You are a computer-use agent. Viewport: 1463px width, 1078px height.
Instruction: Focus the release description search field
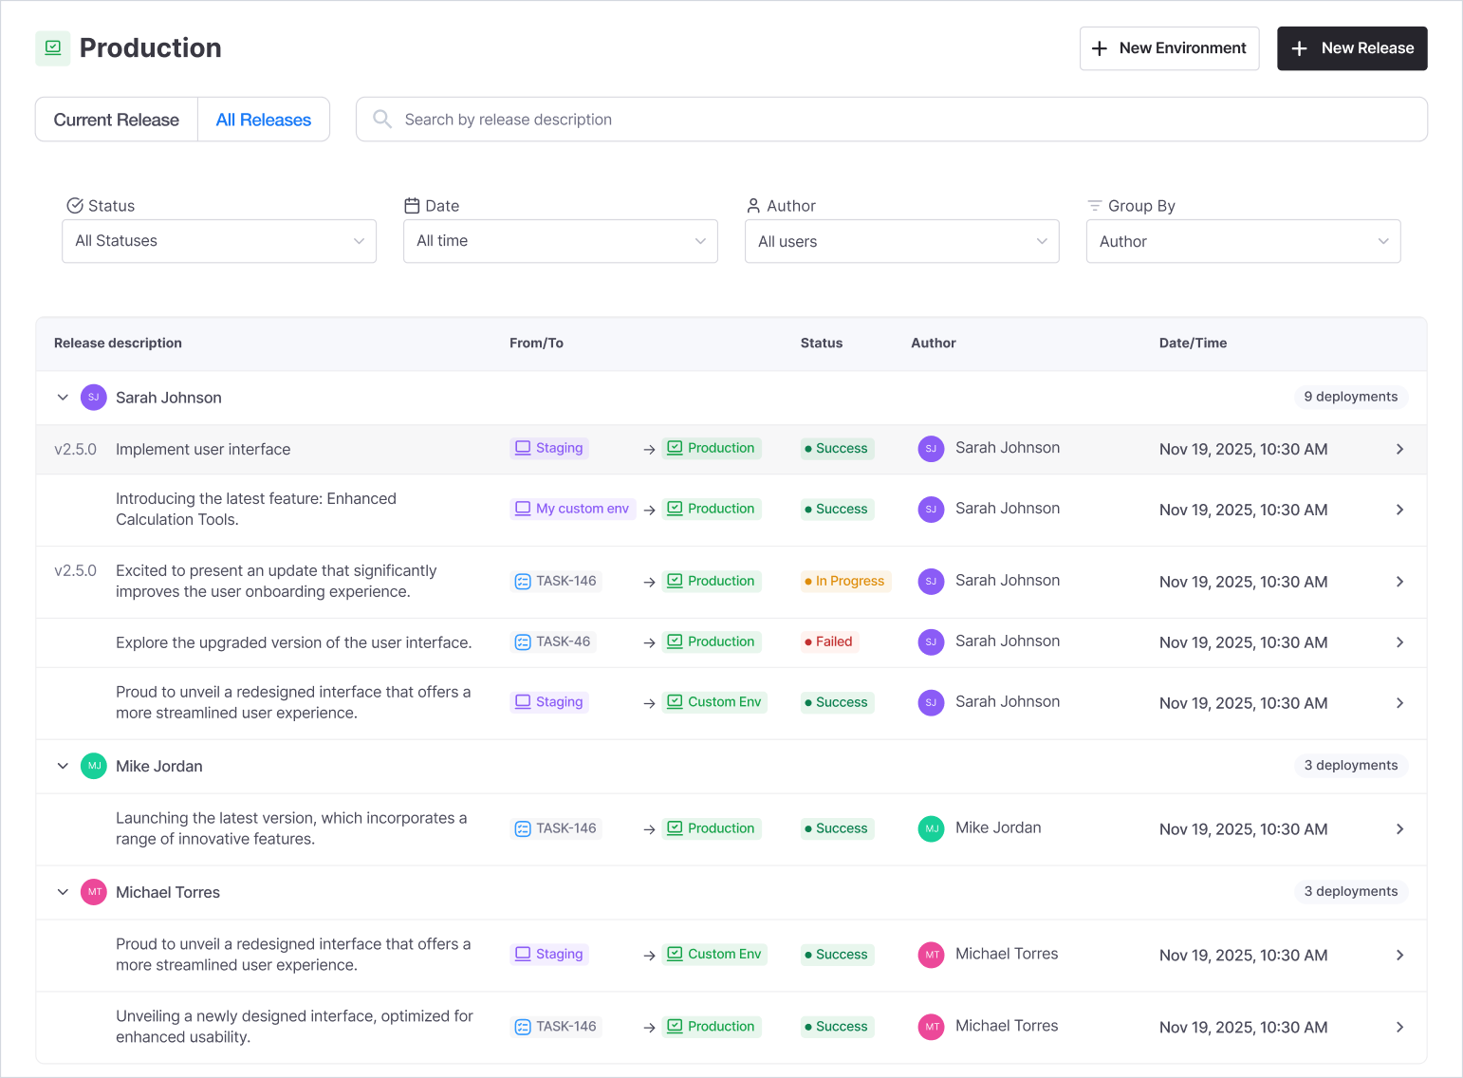[x=901, y=120]
